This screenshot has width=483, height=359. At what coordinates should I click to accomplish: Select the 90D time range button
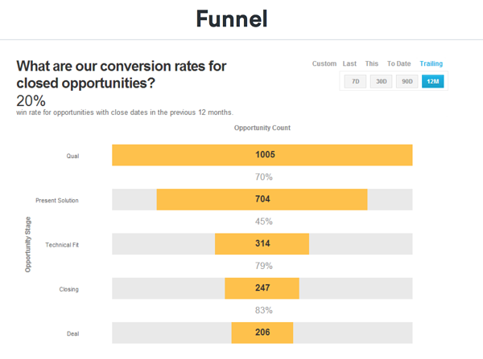[407, 81]
